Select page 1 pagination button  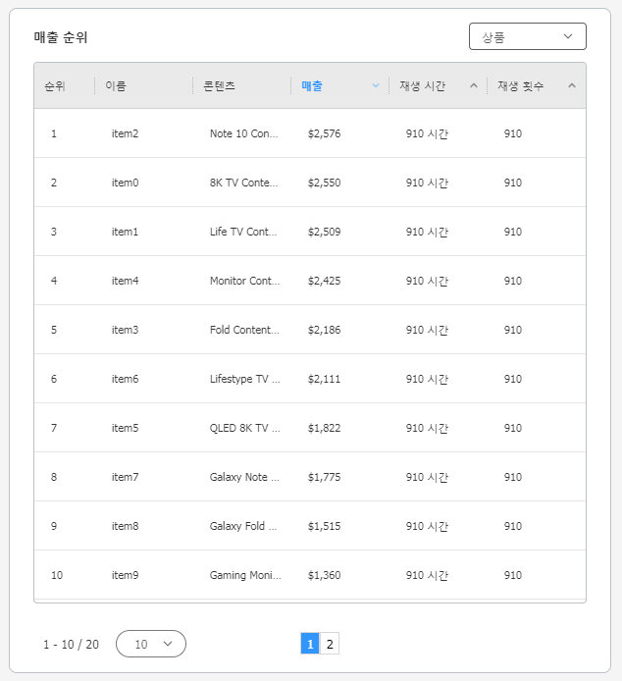310,644
